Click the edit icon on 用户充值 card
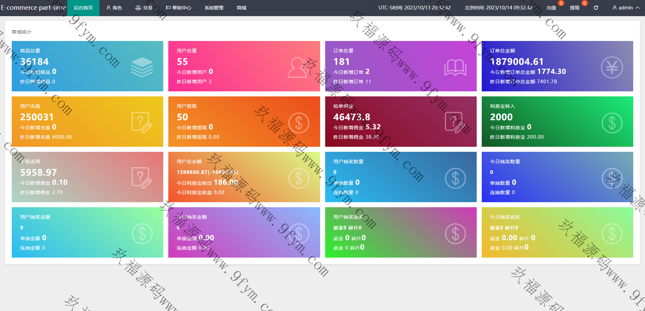This screenshot has width=645, height=311. click(x=141, y=123)
